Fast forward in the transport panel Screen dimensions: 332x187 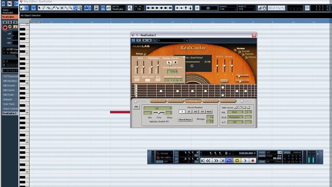click(x=216, y=161)
